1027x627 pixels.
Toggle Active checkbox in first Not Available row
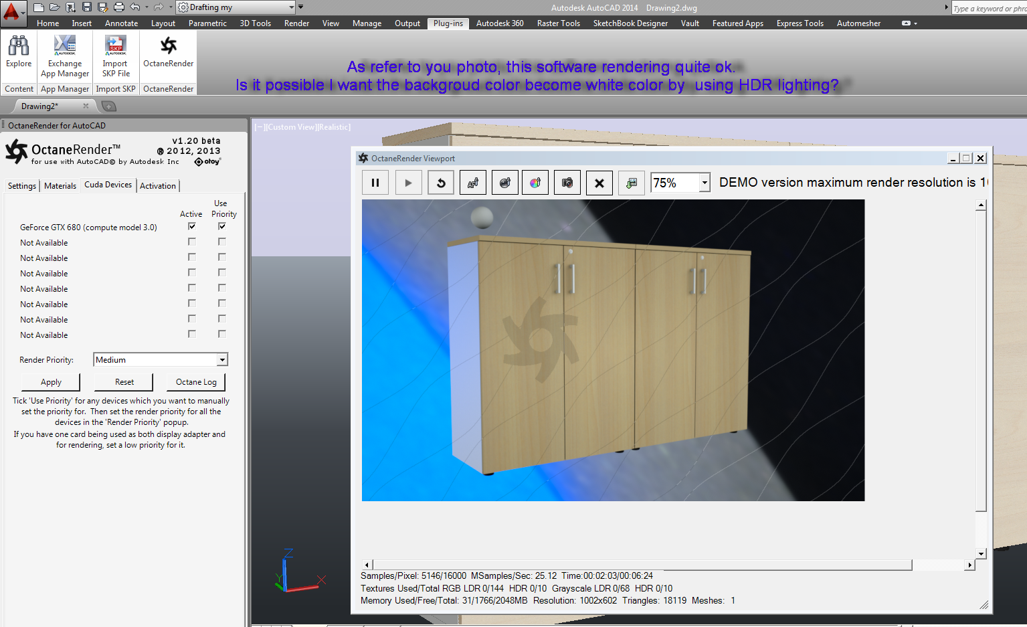(192, 242)
